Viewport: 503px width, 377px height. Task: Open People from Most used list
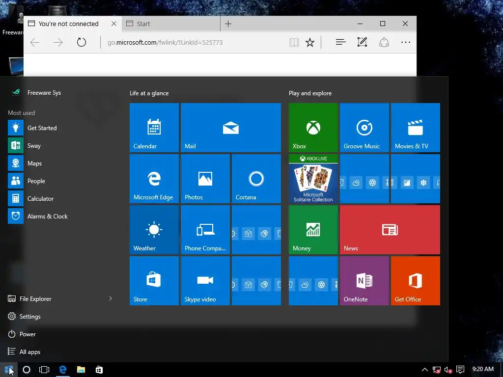[61, 181]
